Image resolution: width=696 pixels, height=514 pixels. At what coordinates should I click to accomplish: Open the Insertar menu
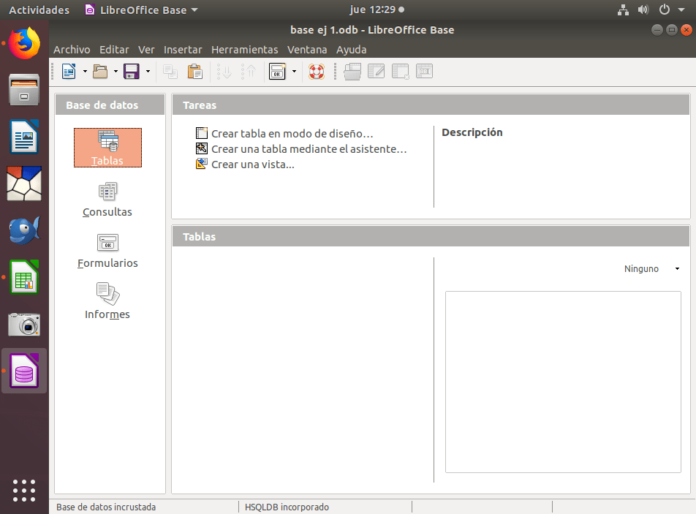tap(183, 50)
